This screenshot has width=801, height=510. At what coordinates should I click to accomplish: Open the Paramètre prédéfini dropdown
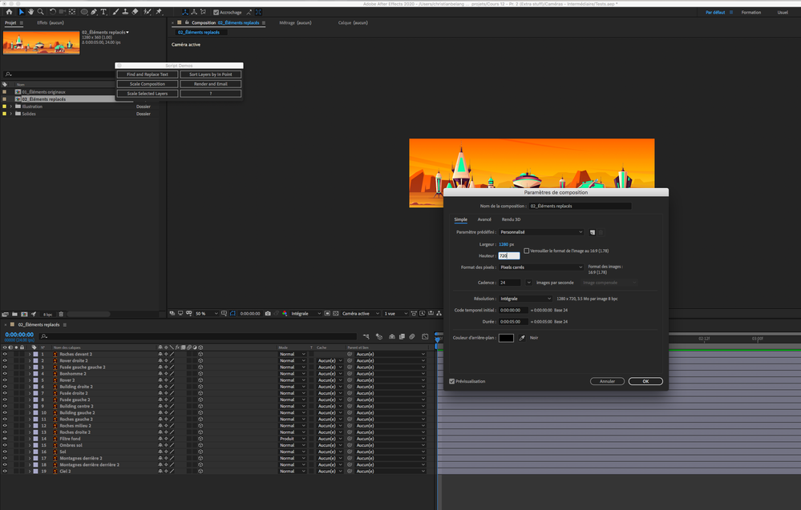540,232
